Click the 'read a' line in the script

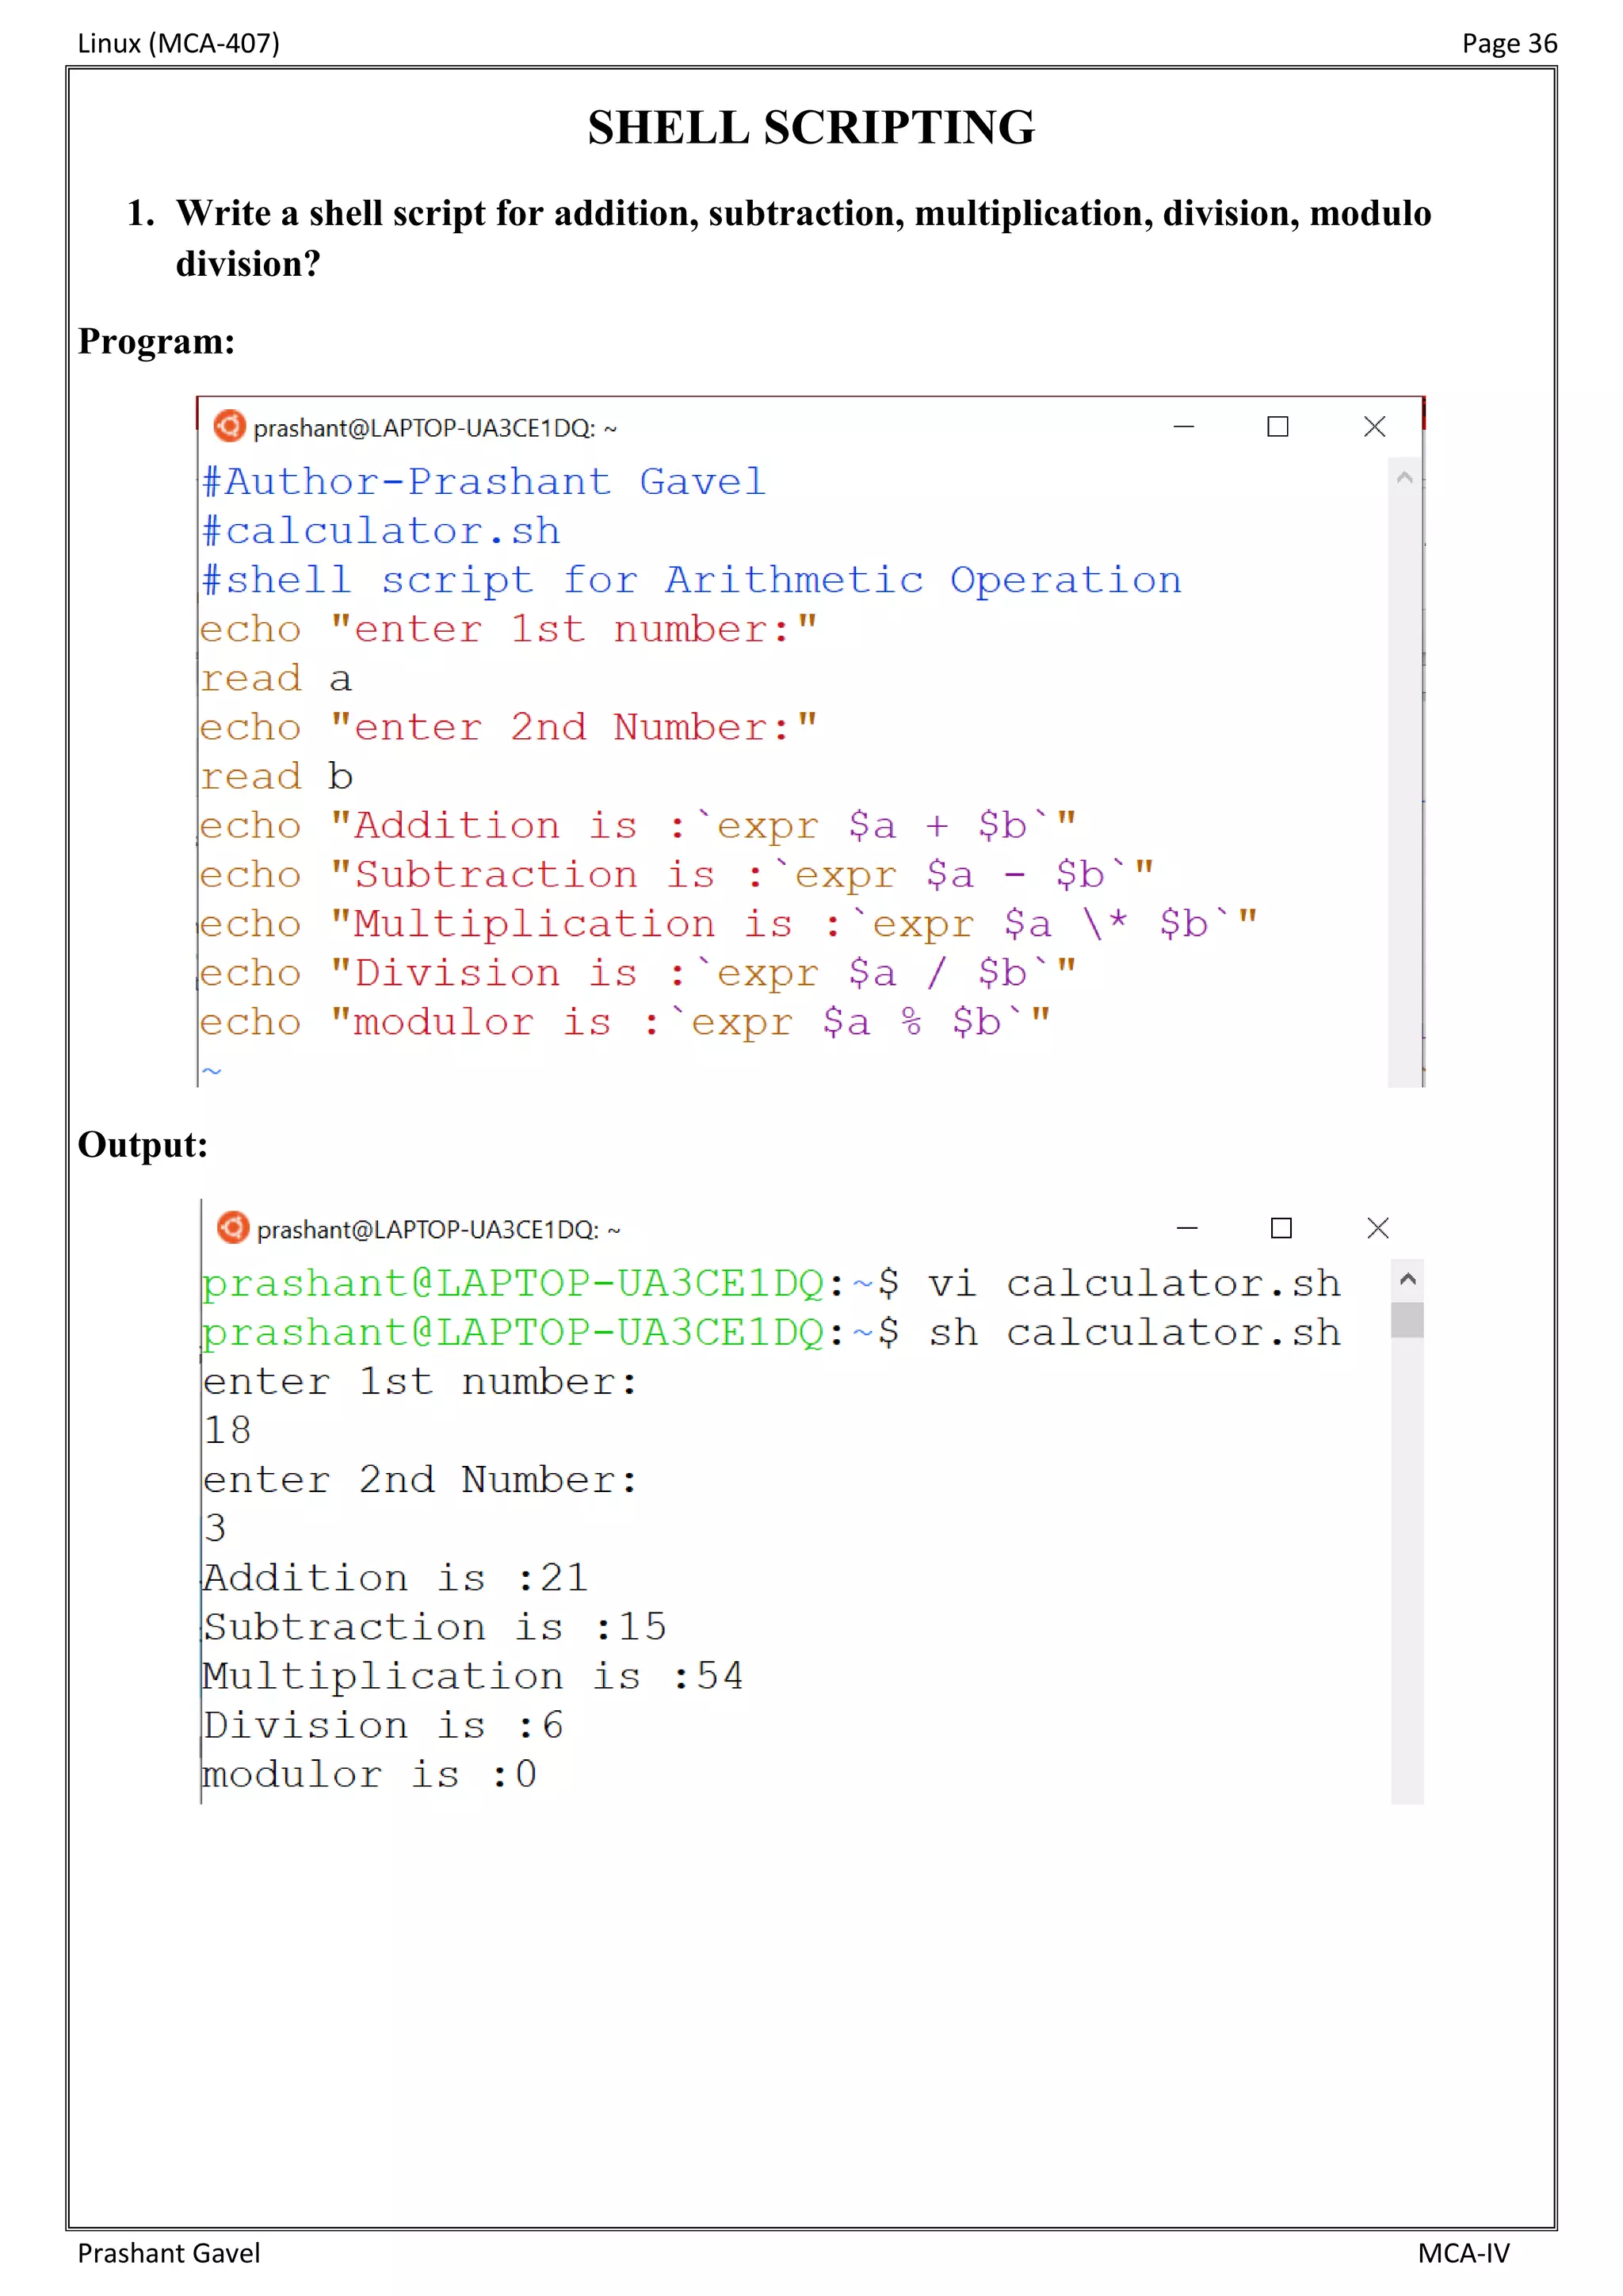pos(276,678)
